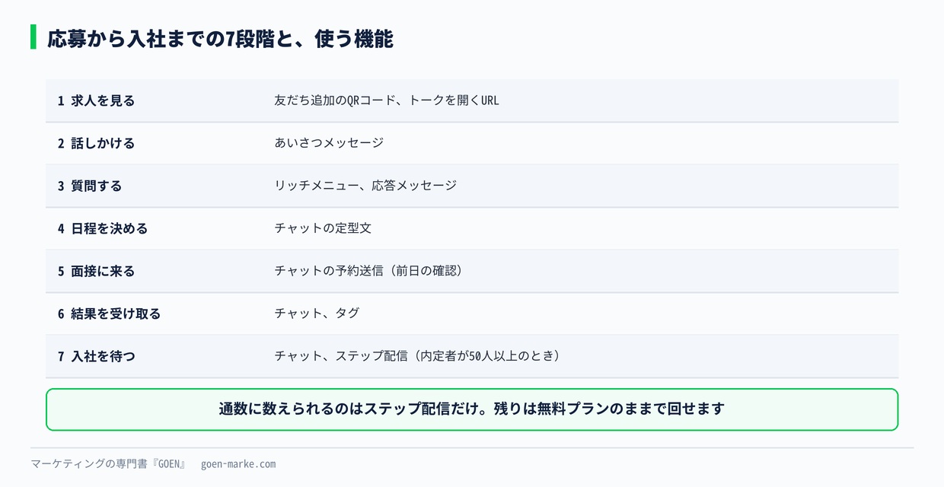Select the row label 6 結果を受け取る

pyautogui.click(x=109, y=314)
